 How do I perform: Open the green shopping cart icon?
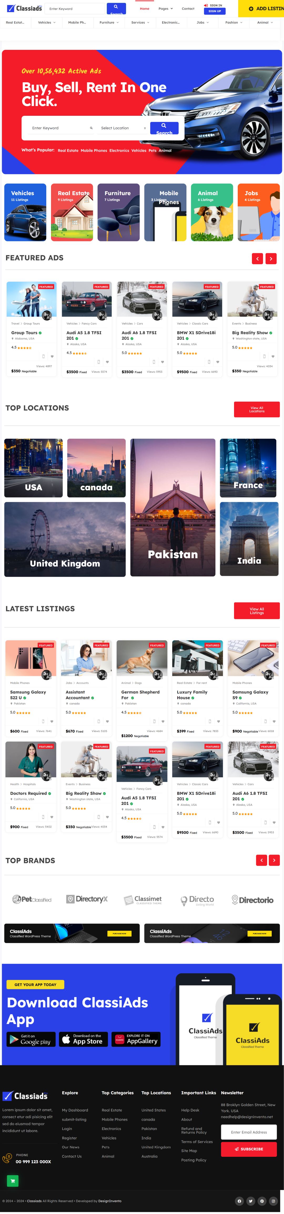(13, 1181)
